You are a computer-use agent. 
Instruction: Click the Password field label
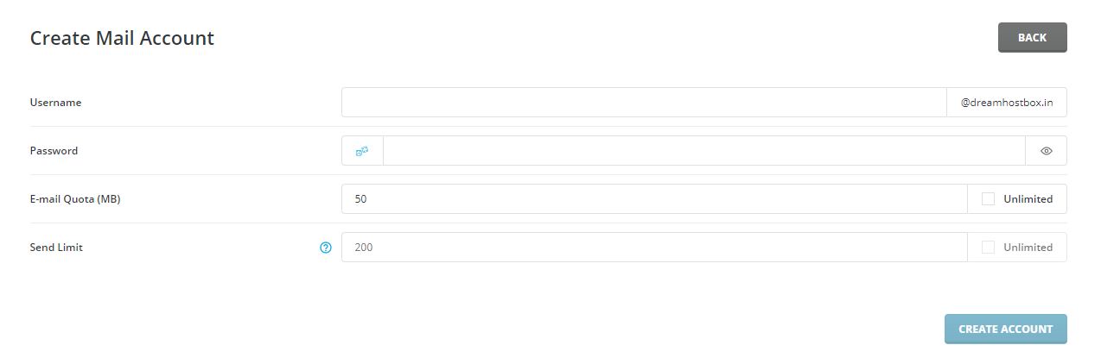(54, 150)
